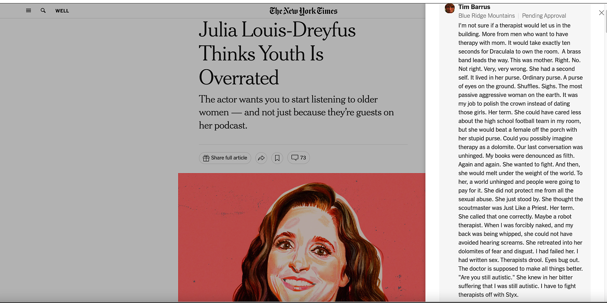Click the Julia Louis-Dreyfus illustration
607x303 pixels.
[302, 237]
